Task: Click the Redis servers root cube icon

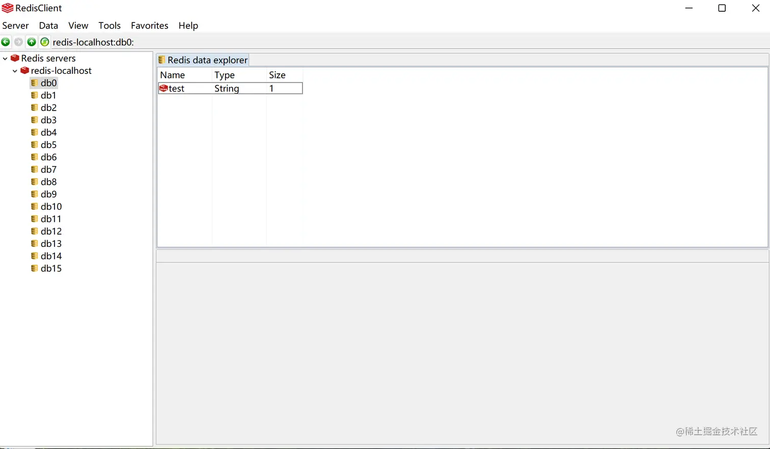Action: [15, 58]
